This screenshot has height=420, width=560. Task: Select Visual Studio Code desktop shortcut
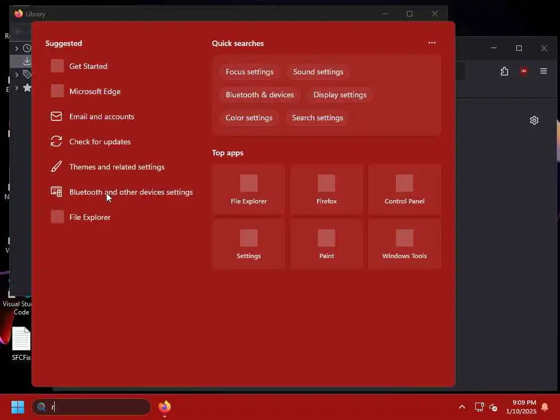(17, 304)
